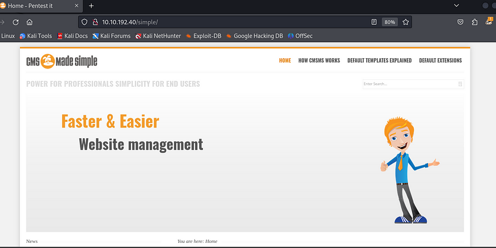Open the OffSec bookmark
496x248 pixels.
(300, 36)
